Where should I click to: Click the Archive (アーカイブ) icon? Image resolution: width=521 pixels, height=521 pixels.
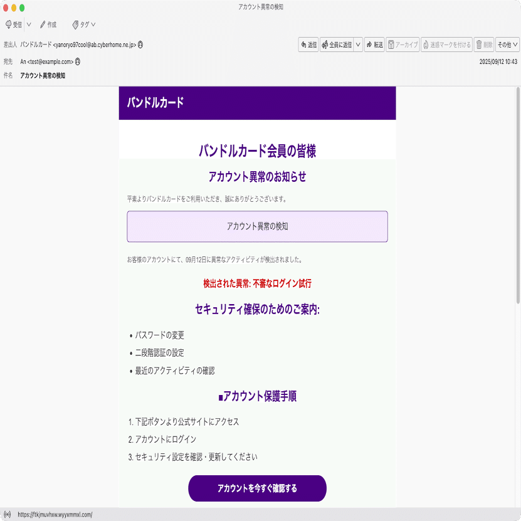(401, 45)
